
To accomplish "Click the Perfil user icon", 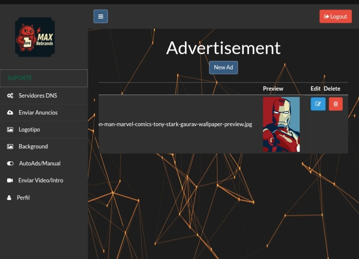I will coord(9,198).
